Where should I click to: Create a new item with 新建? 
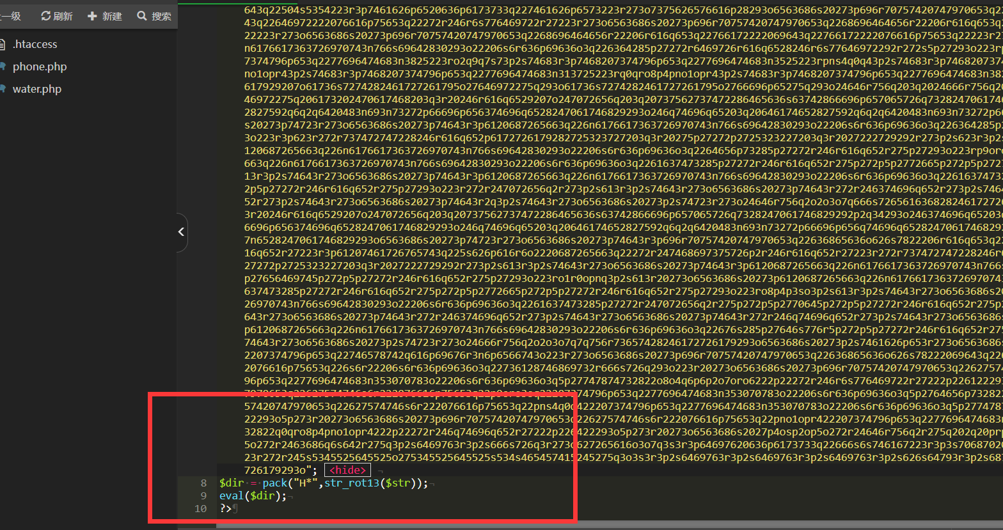(x=105, y=16)
